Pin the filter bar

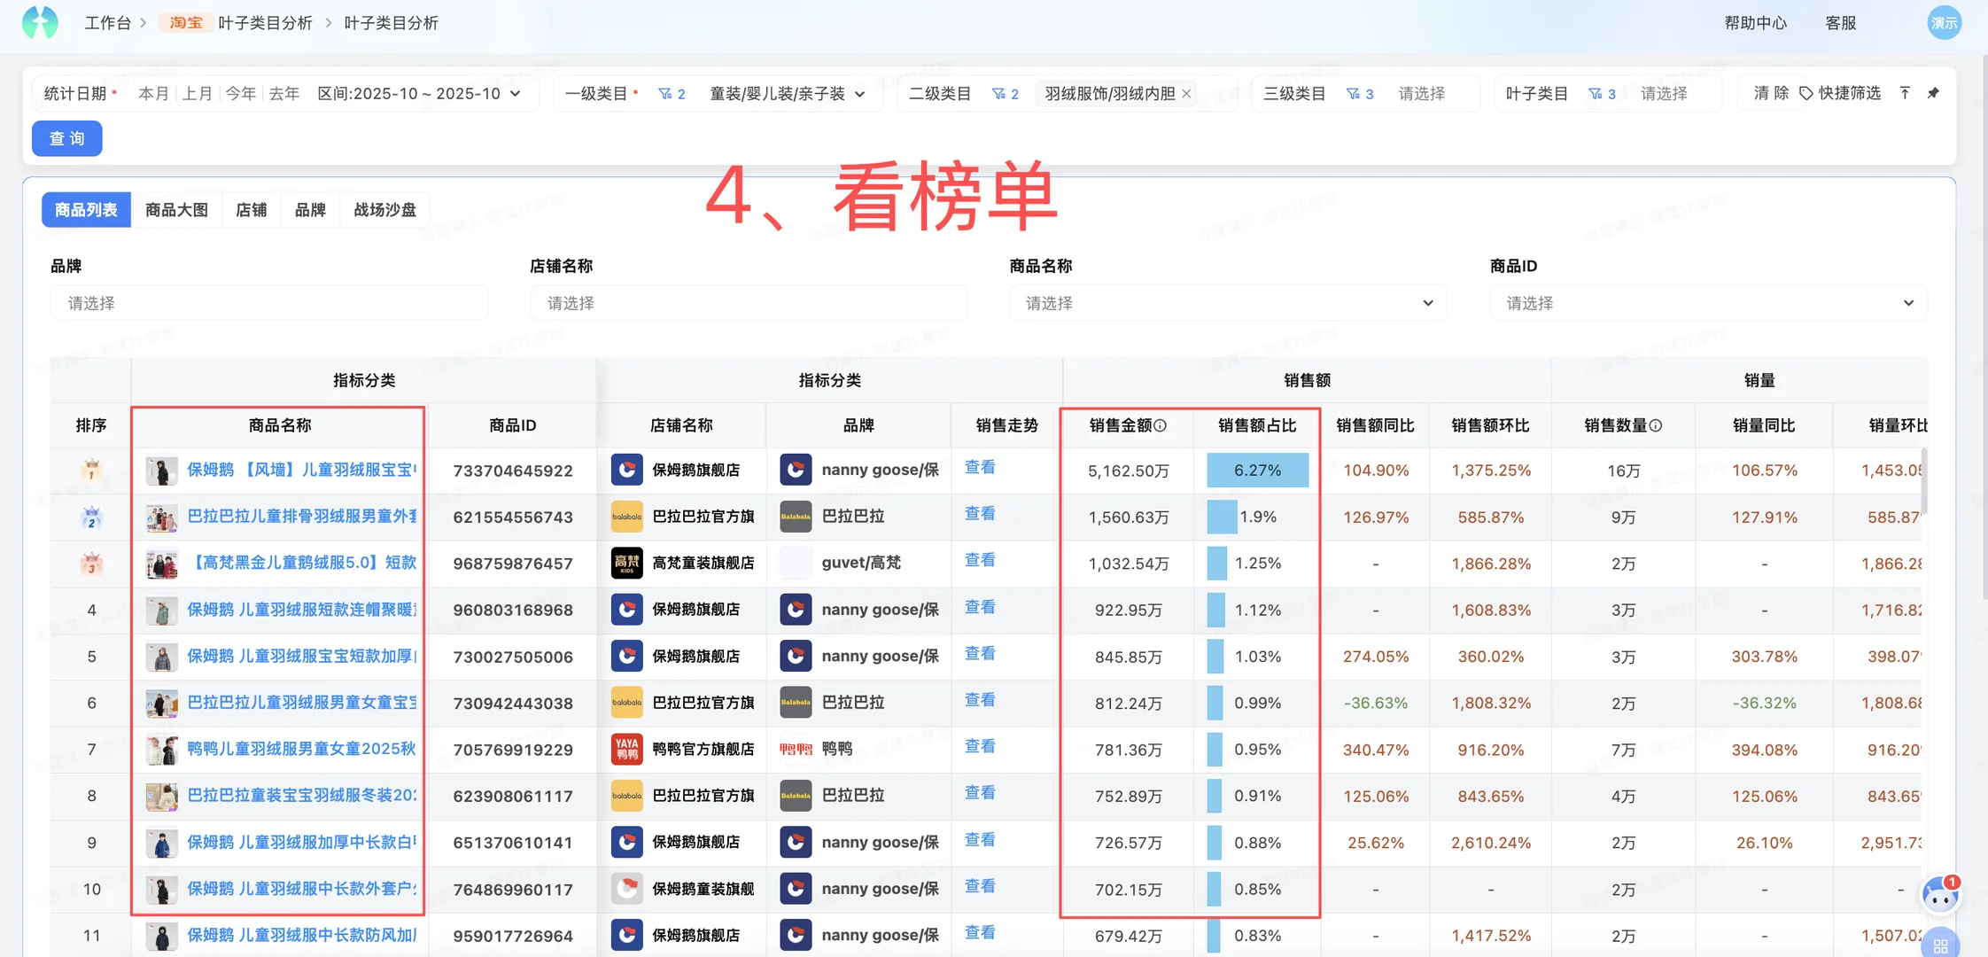1933,93
